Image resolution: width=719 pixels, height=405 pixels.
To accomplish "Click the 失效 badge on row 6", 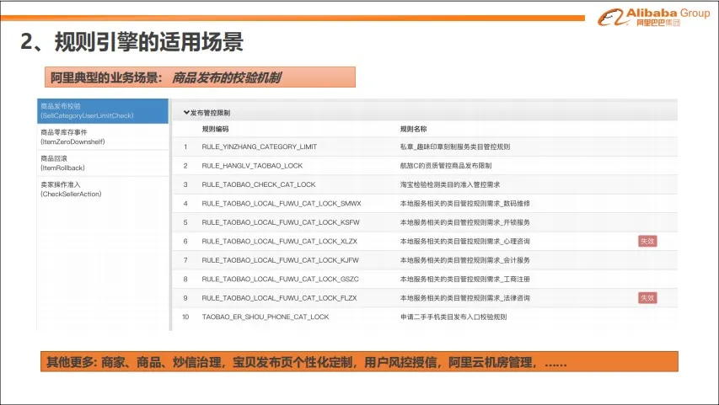I will pos(647,241).
